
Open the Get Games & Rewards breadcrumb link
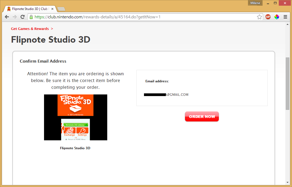[30, 29]
